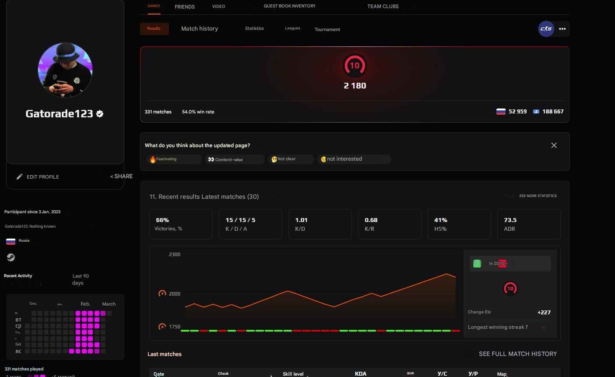This screenshot has width=615, height=377.
Task: Click the coin icon beside 188 667
Action: pyautogui.click(x=536, y=111)
